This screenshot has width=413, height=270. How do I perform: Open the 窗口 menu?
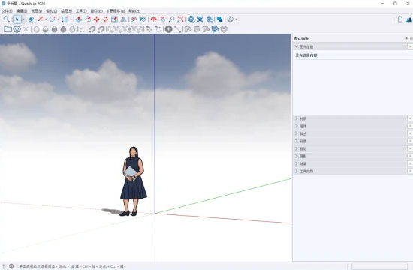coord(96,11)
